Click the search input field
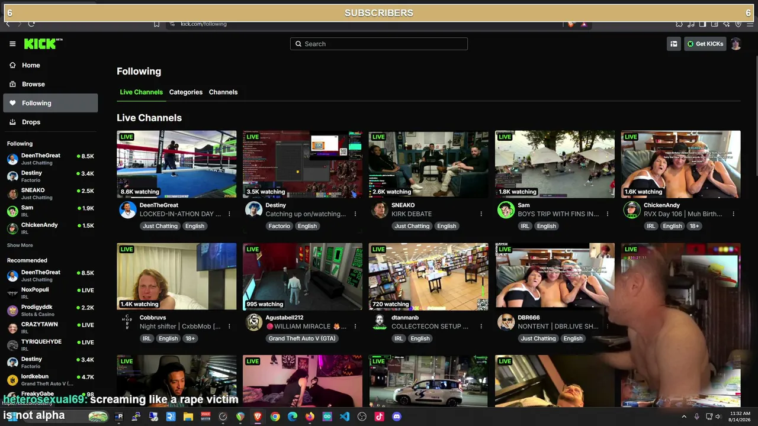Viewport: 758px width, 426px height. pyautogui.click(x=379, y=44)
